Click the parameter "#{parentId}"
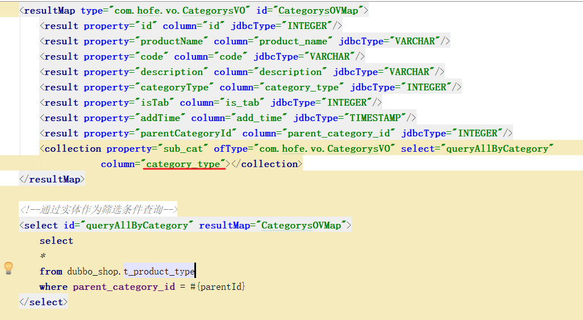The width and height of the screenshot is (583, 320). [218, 287]
